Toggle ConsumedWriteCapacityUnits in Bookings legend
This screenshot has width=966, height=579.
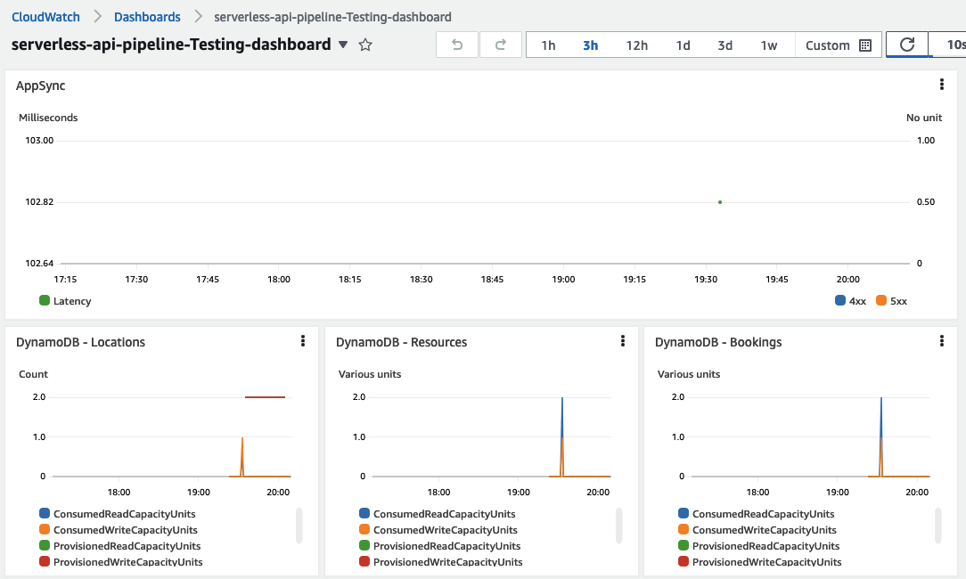[757, 530]
